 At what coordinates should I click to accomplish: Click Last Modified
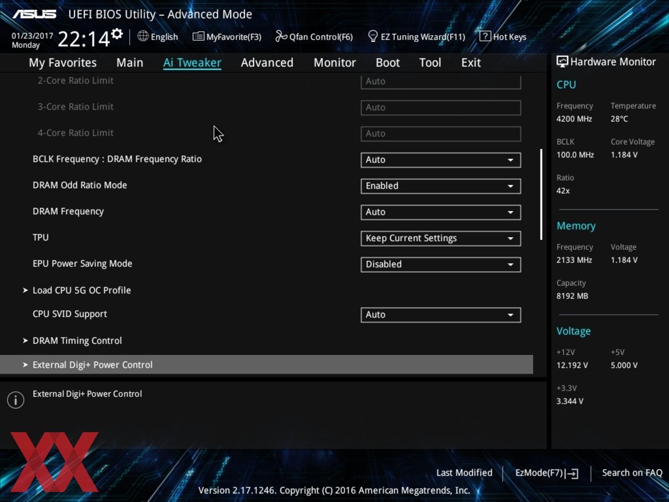[464, 473]
